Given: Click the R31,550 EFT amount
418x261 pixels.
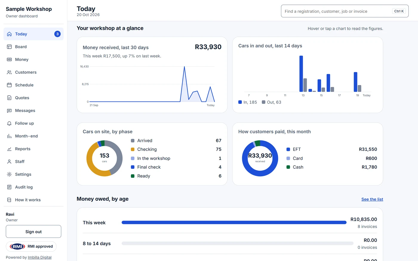Looking at the screenshot, I should (x=368, y=149).
